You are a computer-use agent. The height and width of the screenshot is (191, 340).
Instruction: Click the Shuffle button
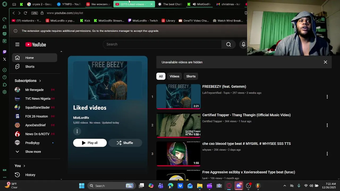[x=125, y=143]
